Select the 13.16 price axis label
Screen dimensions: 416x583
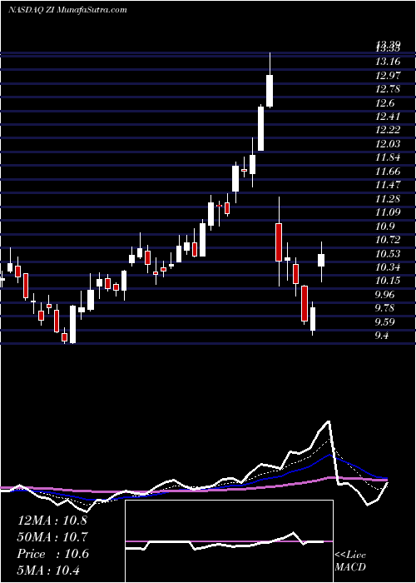[388, 62]
